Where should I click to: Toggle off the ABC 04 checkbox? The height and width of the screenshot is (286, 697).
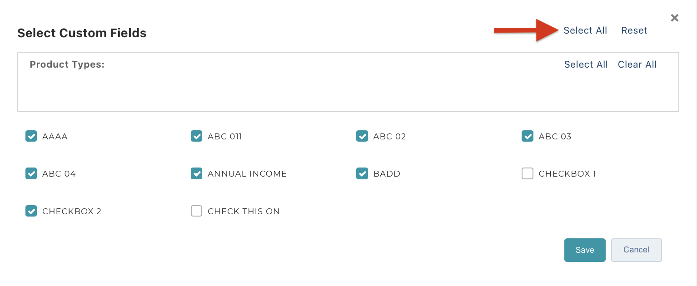click(31, 173)
